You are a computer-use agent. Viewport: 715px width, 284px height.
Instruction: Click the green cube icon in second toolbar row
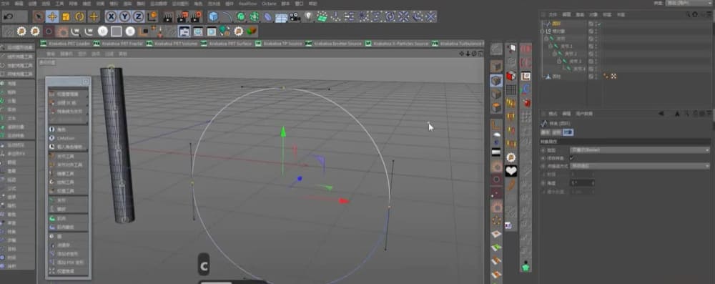251,31
